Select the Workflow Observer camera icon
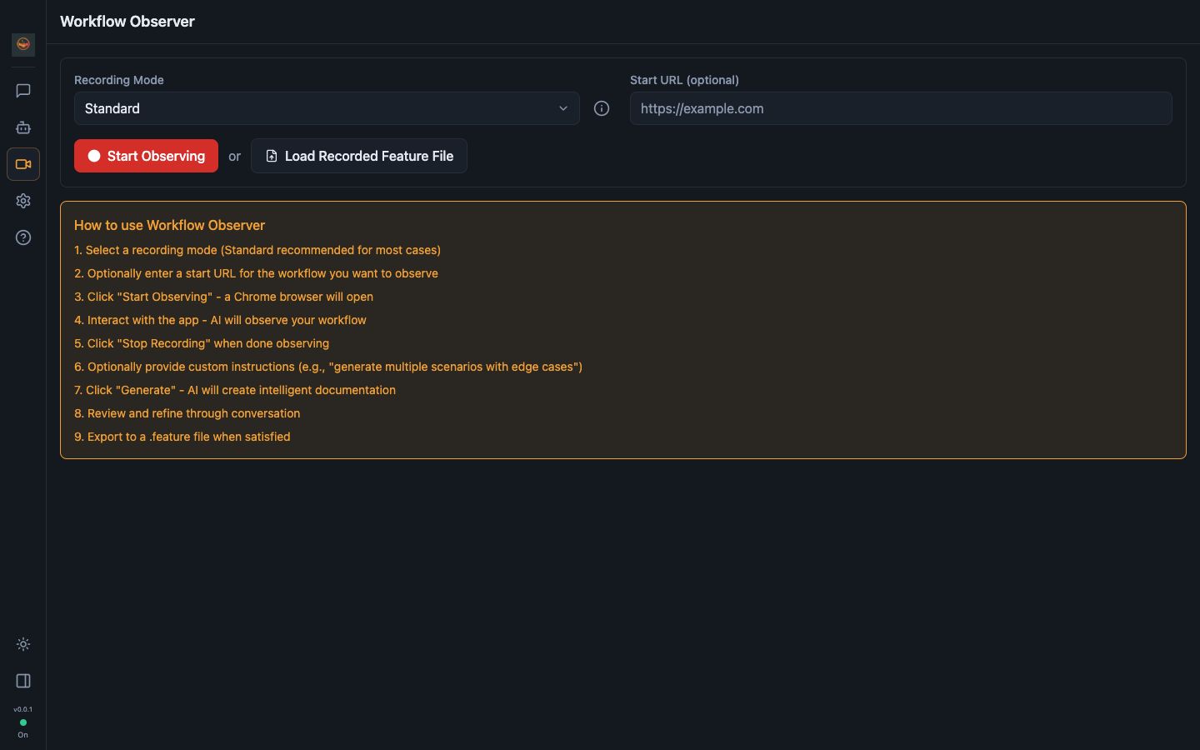The width and height of the screenshot is (1200, 750). point(23,164)
